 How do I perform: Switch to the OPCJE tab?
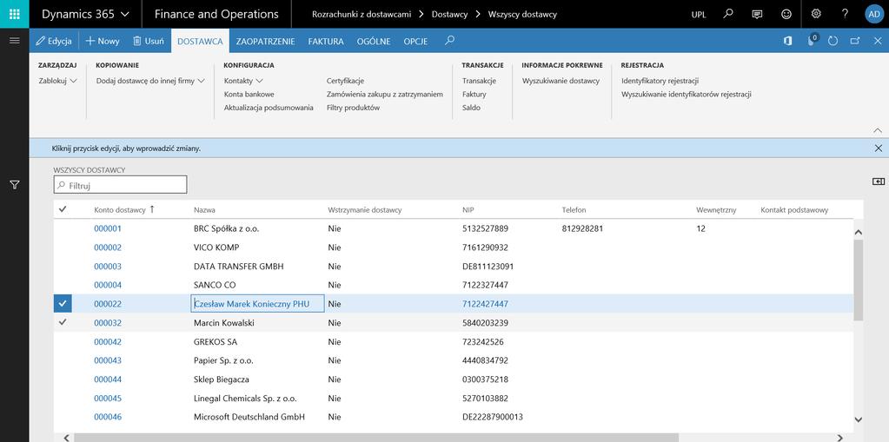tap(415, 41)
